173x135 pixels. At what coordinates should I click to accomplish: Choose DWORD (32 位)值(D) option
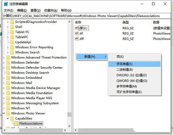131,75
